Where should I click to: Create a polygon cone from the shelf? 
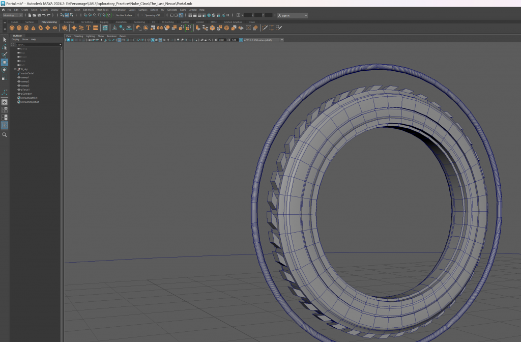(33, 28)
